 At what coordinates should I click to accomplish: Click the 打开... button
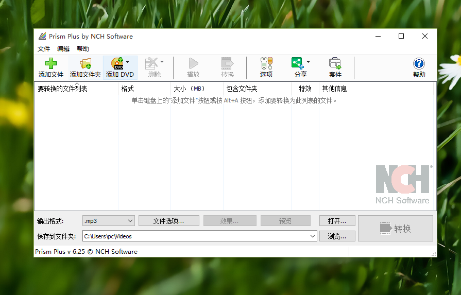[x=337, y=221]
